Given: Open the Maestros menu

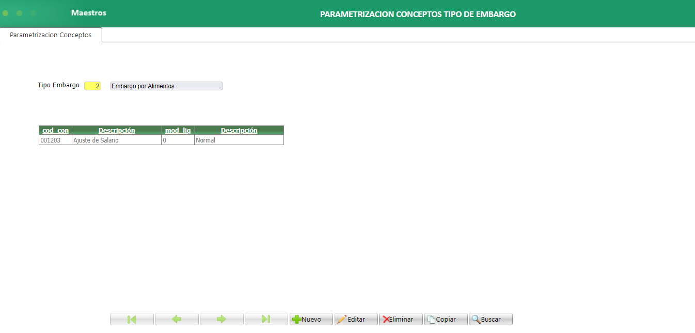Looking at the screenshot, I should click(x=89, y=13).
